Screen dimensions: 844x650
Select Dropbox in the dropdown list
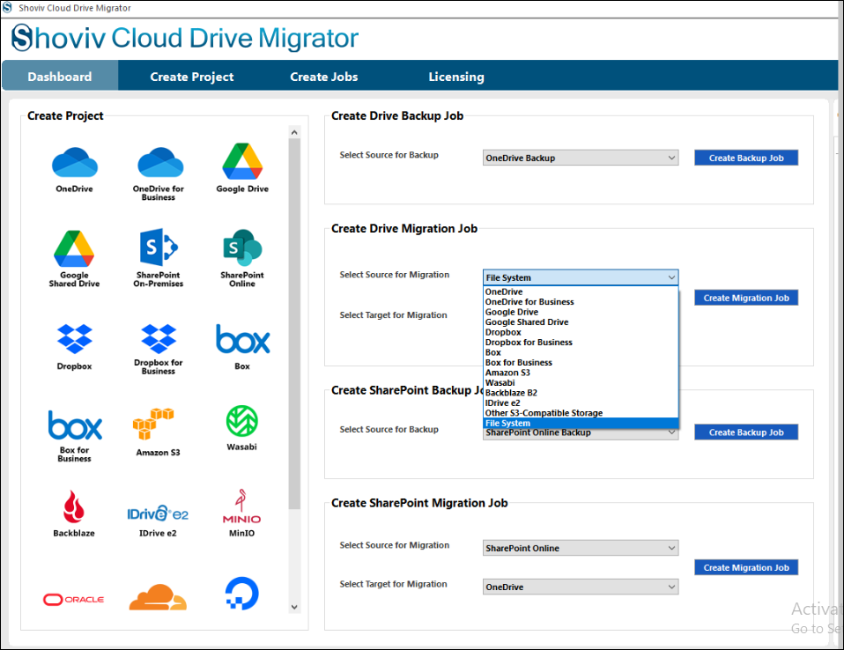581,332
